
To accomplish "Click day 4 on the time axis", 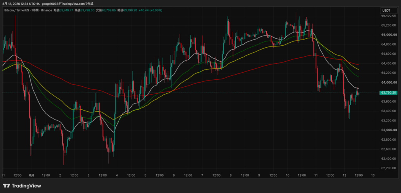I will click(x=117, y=175).
